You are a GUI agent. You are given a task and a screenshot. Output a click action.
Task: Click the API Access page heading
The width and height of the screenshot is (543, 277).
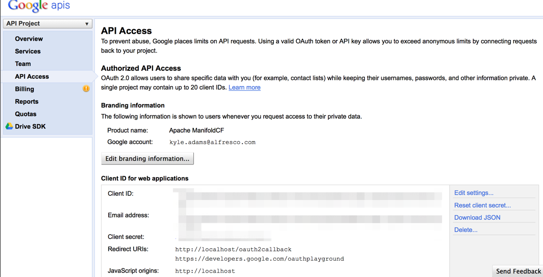pos(126,31)
